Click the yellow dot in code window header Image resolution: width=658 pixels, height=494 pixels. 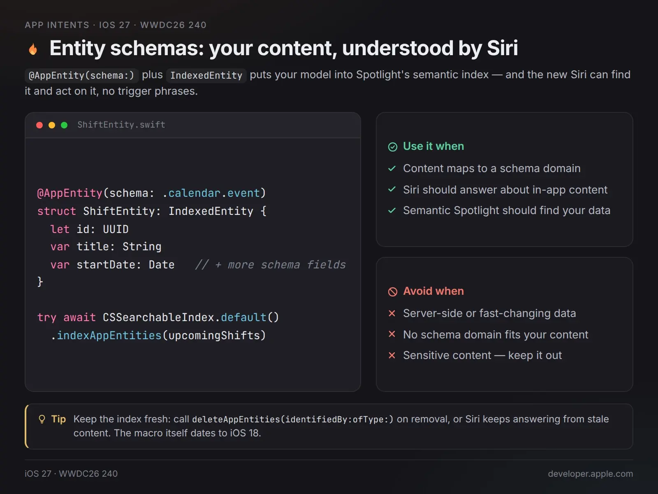point(52,125)
